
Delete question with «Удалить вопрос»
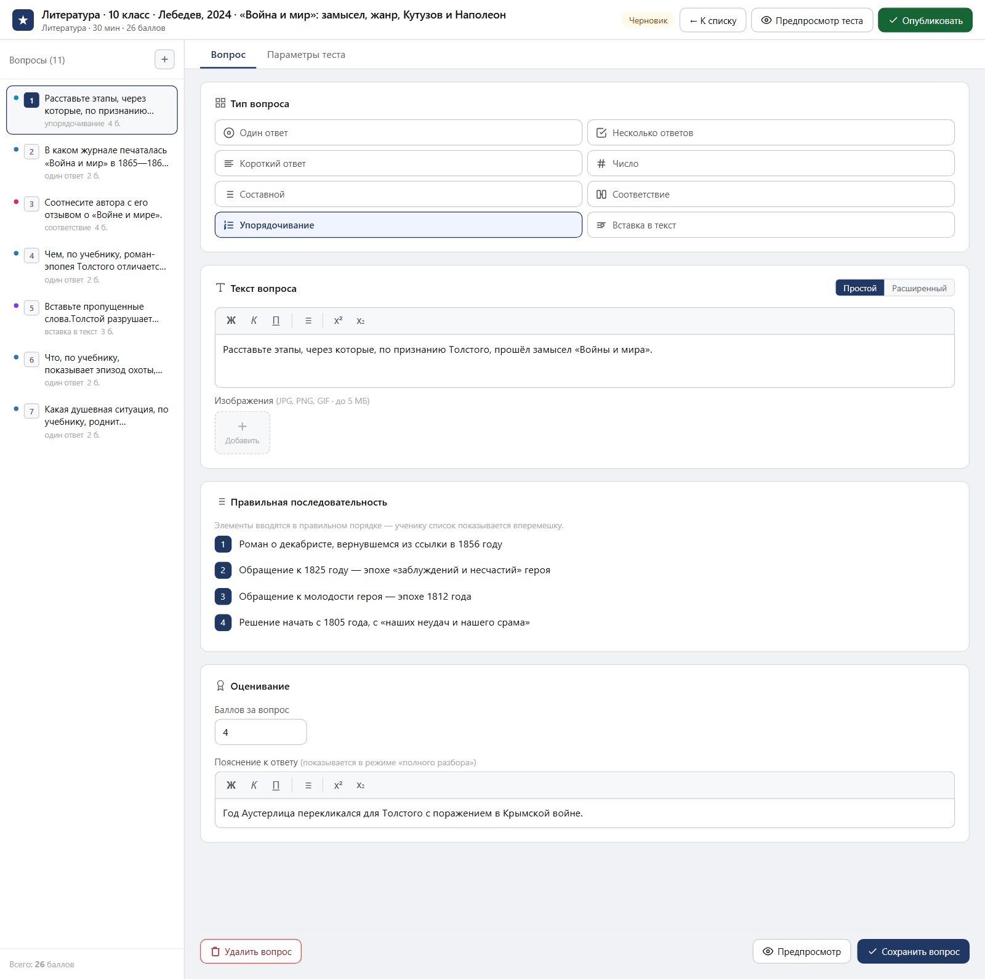(251, 951)
